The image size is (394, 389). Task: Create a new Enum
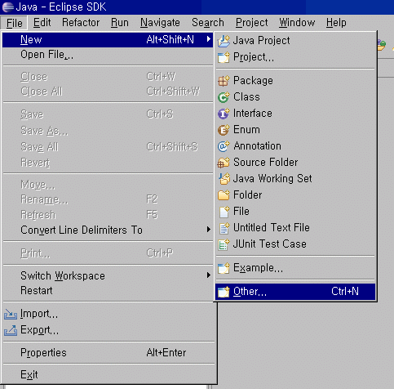click(x=295, y=130)
